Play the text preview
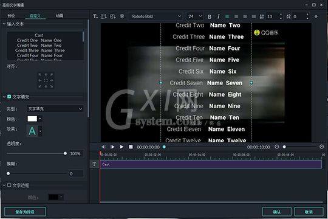Image resolution: width=328 pixels, height=219 pixels. [121, 147]
